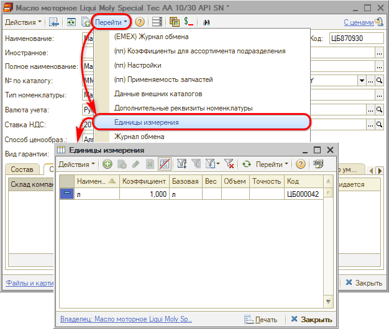This screenshot has height=329, width=389.
Task: Select Единицы измерения menu item
Action: pyautogui.click(x=147, y=122)
